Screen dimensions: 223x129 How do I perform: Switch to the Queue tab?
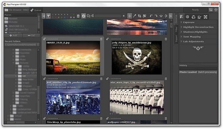tap(36, 10)
